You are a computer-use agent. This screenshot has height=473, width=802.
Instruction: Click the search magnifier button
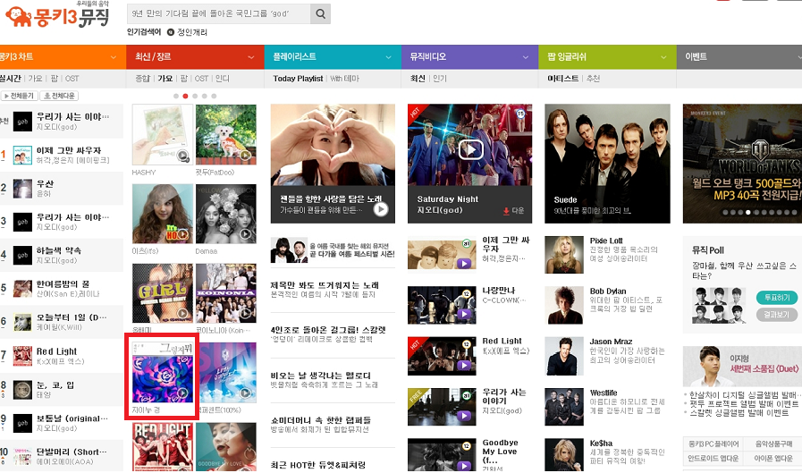click(x=321, y=13)
